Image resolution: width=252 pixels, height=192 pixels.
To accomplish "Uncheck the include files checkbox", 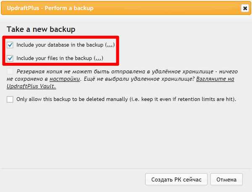I will tap(10, 58).
